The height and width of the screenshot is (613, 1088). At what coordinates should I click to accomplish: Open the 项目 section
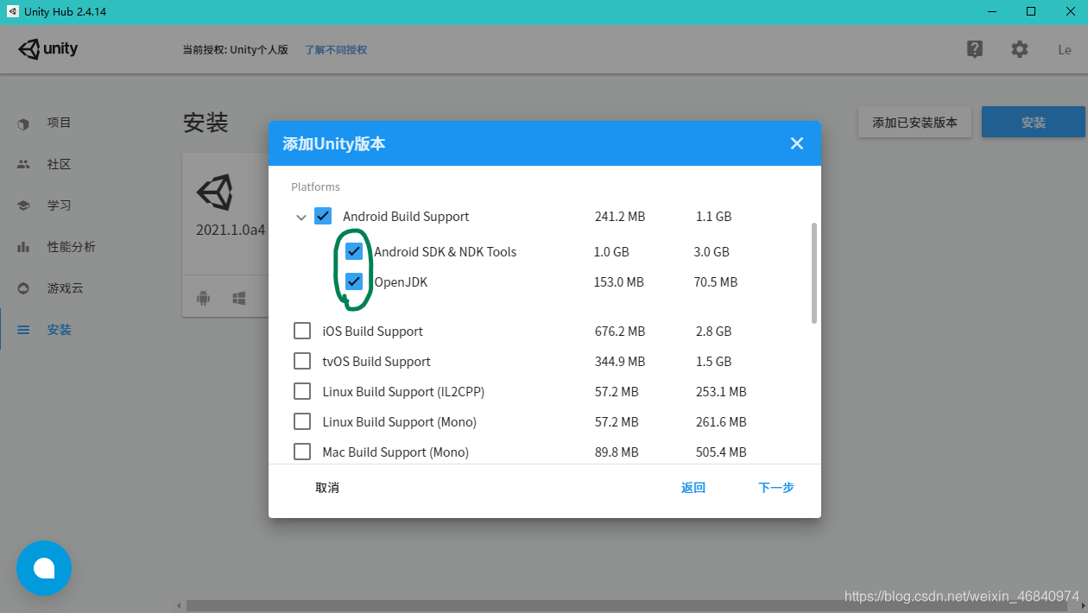[x=60, y=123]
